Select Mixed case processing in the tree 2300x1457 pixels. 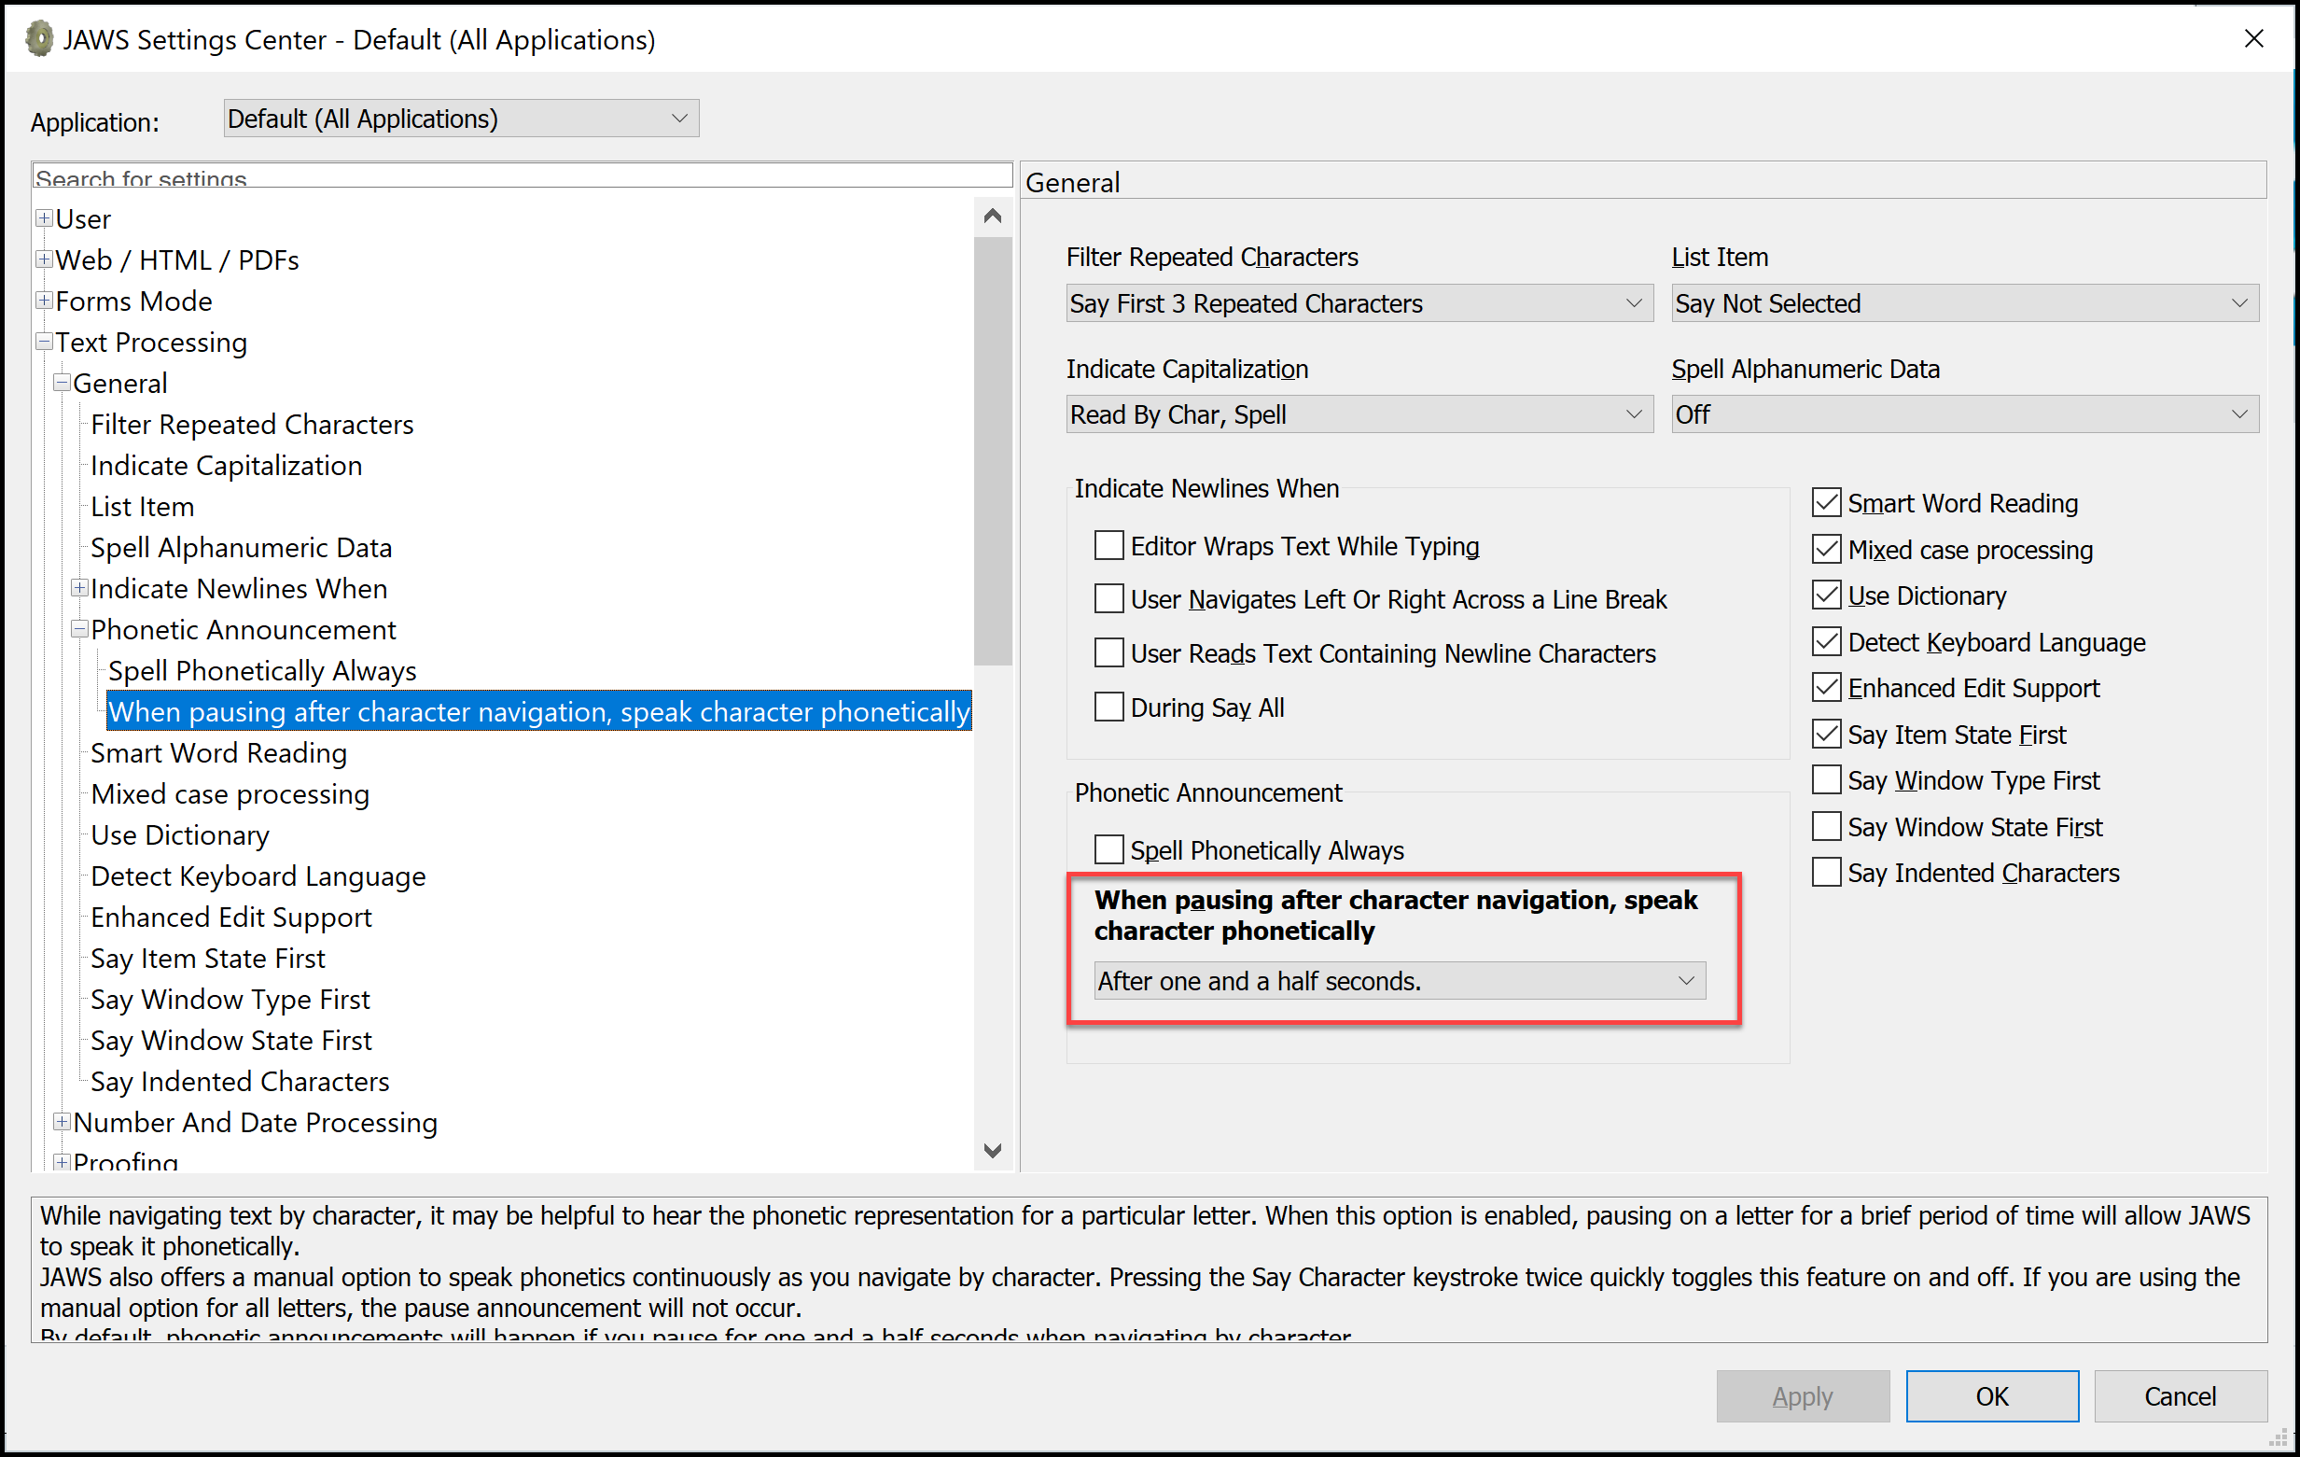tap(230, 794)
